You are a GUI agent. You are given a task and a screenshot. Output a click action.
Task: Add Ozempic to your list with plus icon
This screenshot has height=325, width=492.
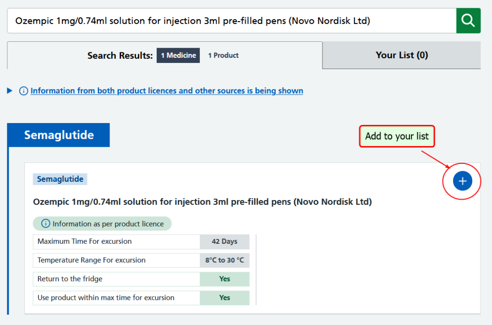click(462, 181)
